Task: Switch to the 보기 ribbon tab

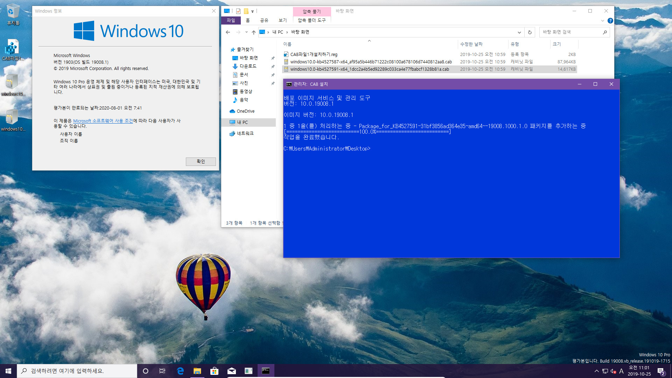Action: point(283,20)
